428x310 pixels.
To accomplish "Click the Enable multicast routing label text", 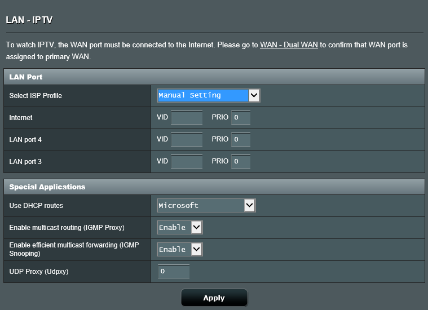I will pyautogui.click(x=67, y=228).
